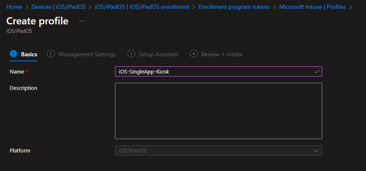Expand the Platform field's chevron arrow

[x=315, y=150]
